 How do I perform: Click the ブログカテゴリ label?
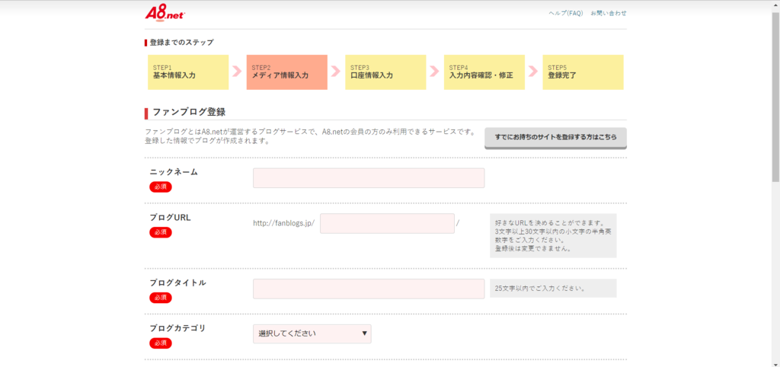tap(177, 328)
